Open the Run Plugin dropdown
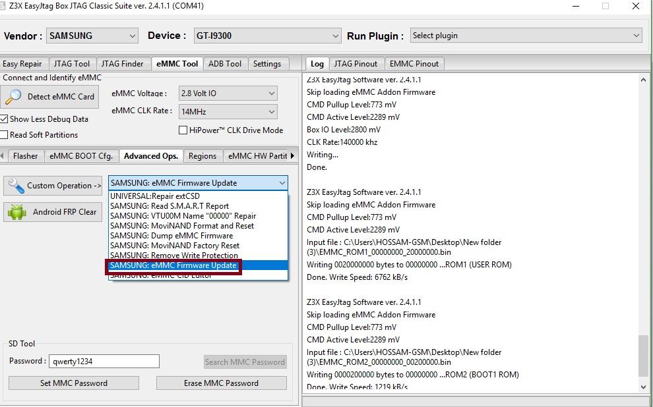Viewport: 653px width, 407px height. coord(526,36)
